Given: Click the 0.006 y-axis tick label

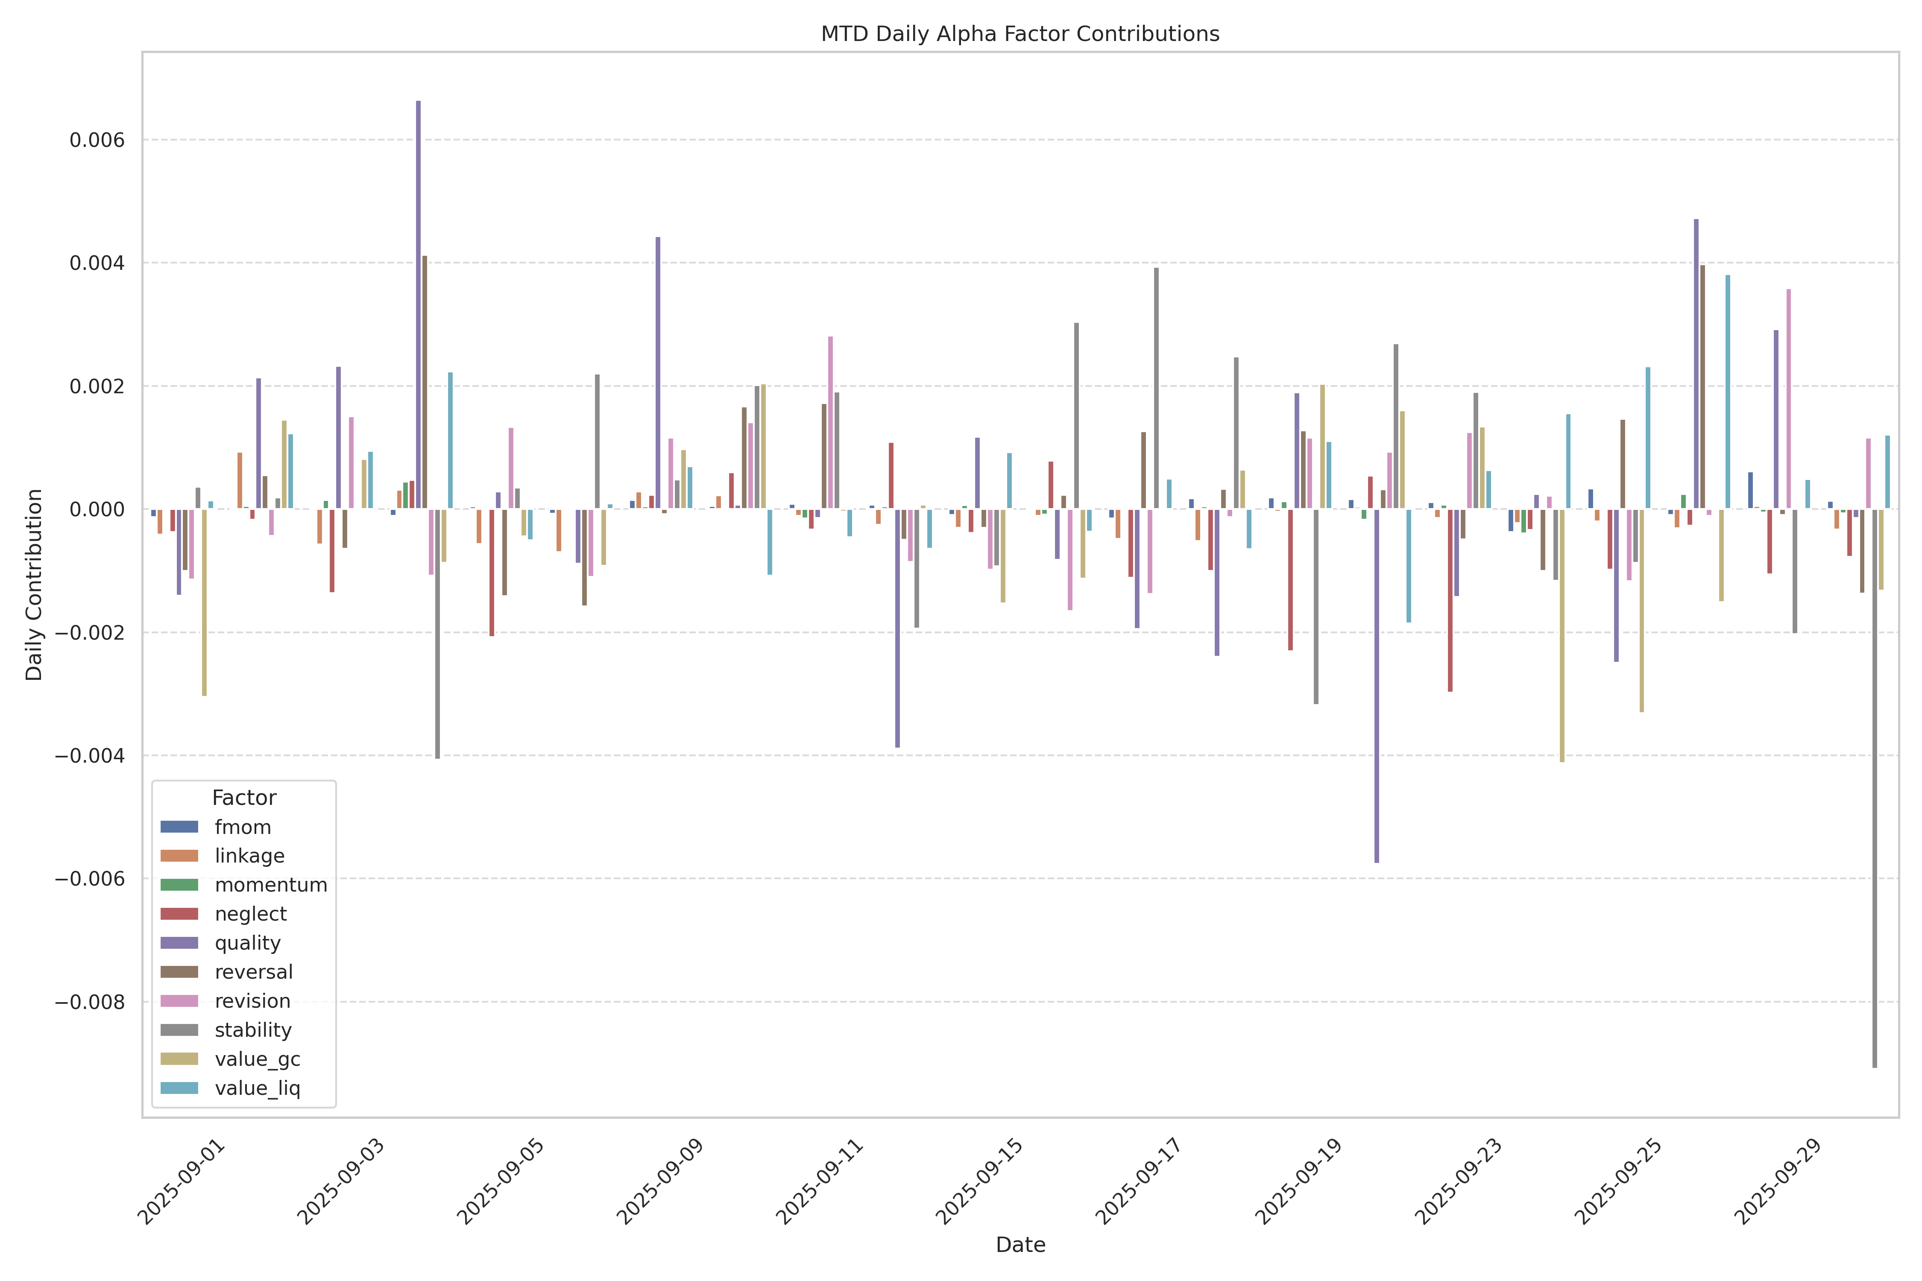Looking at the screenshot, I should tap(97, 140).
